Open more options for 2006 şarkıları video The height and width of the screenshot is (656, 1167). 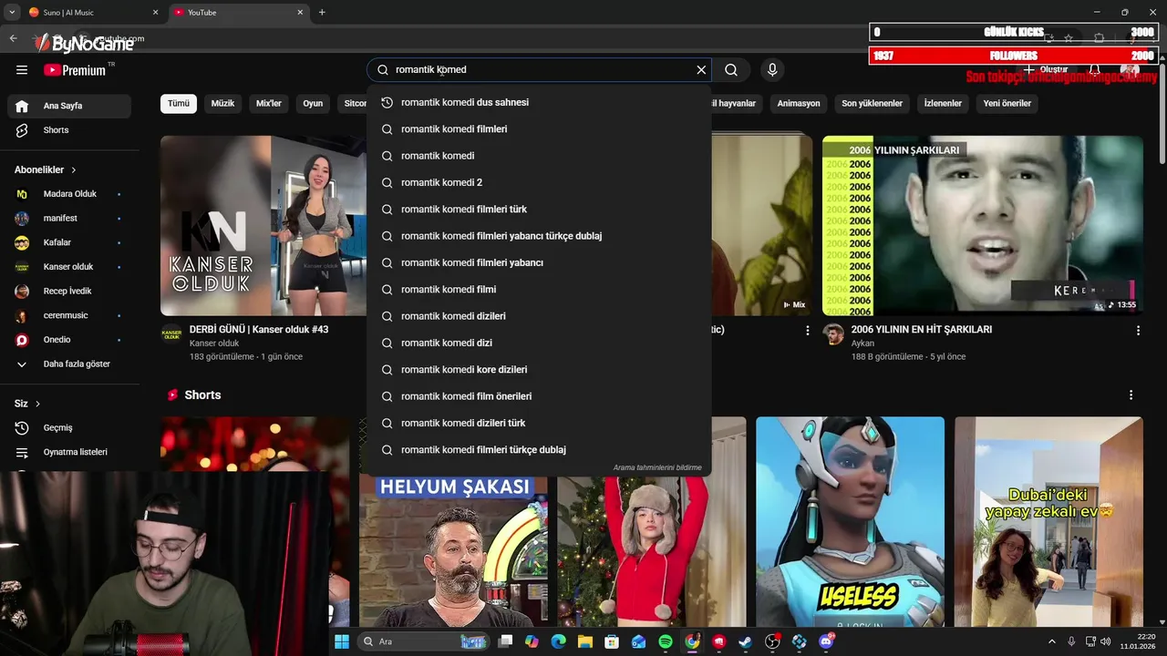coord(1138,331)
